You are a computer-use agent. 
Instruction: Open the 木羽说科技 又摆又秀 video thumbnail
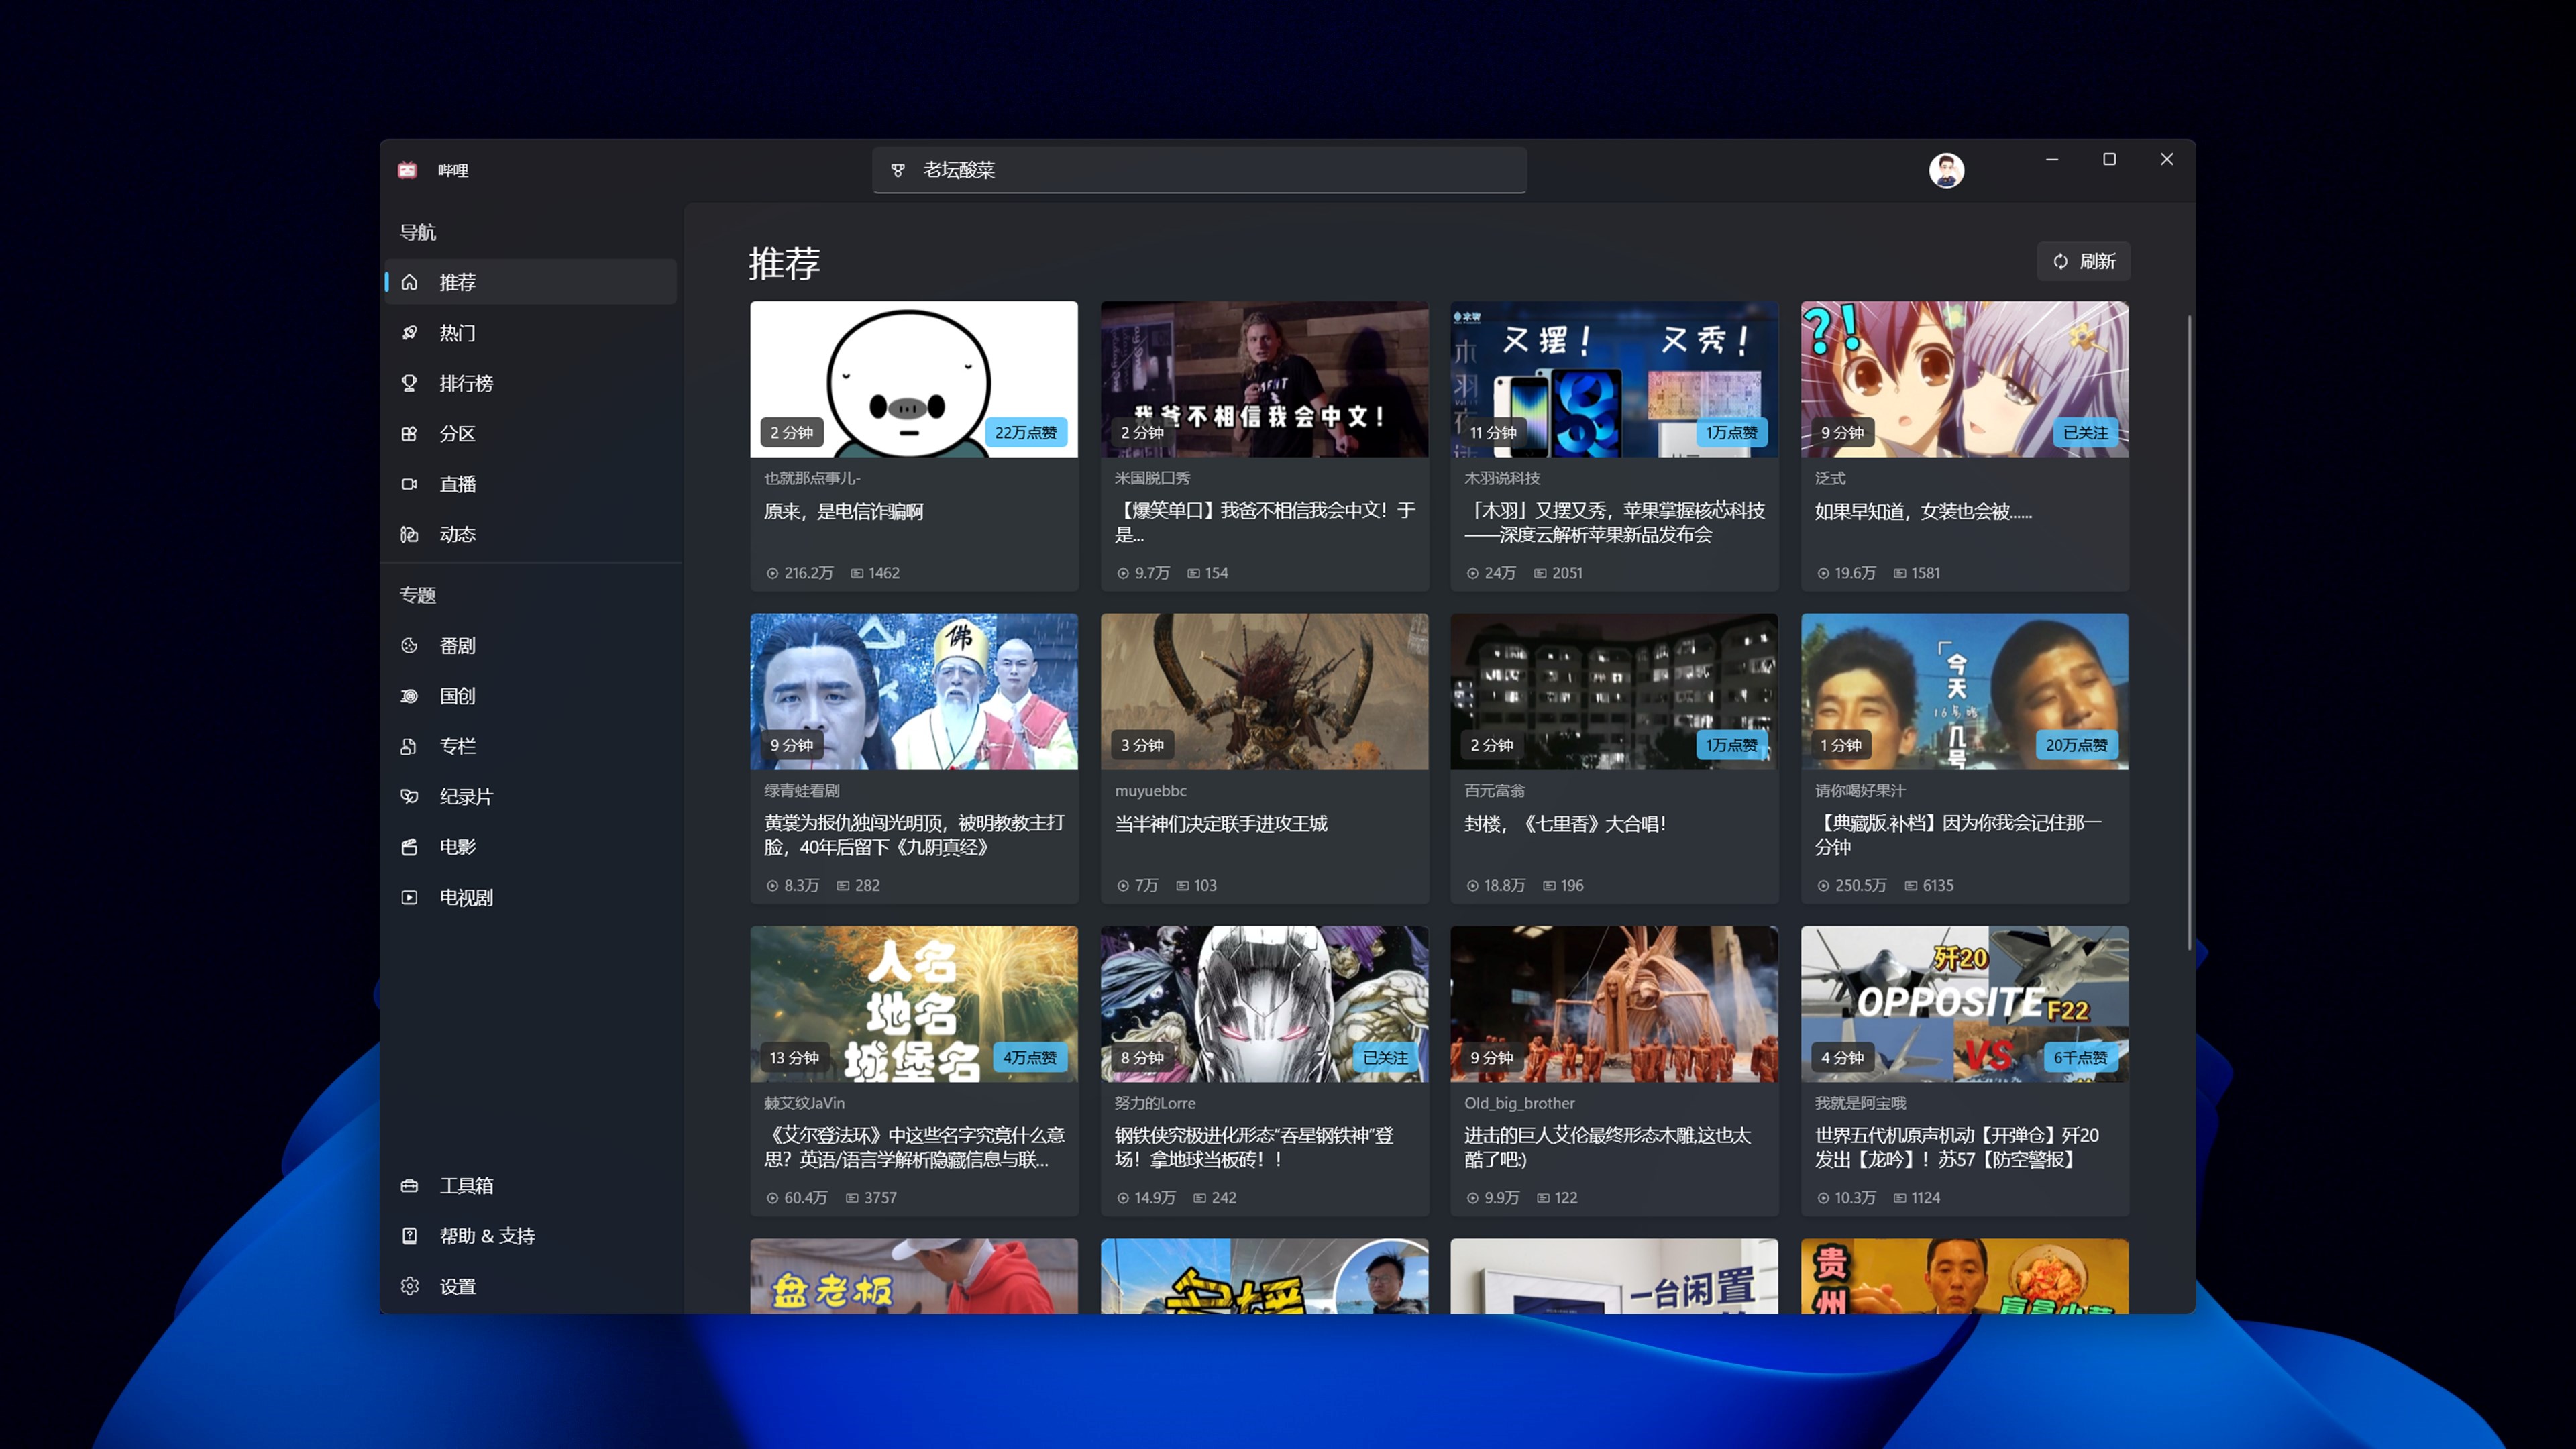[1614, 379]
